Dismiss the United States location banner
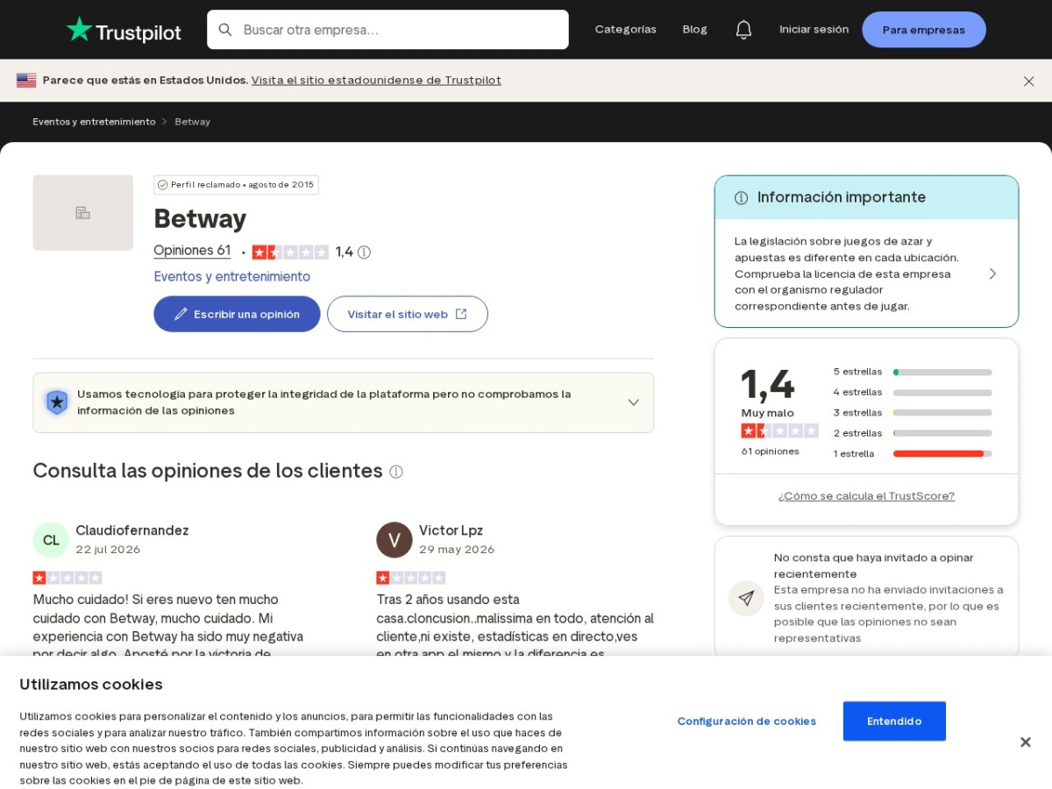This screenshot has height=789, width=1052. tap(1029, 81)
